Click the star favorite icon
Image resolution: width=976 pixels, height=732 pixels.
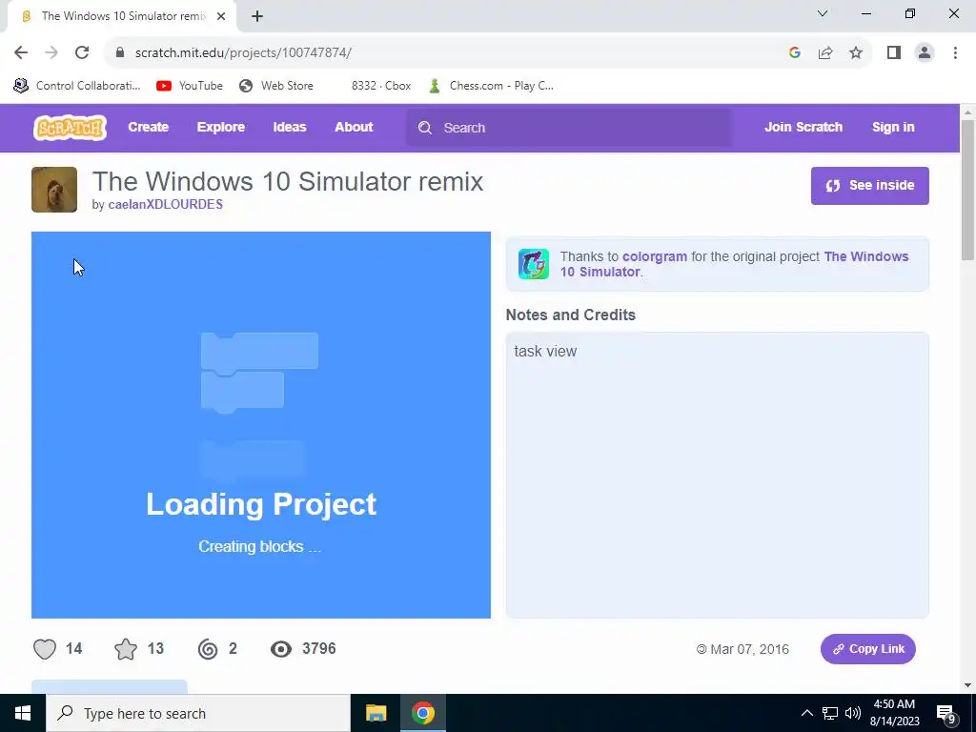pyautogui.click(x=126, y=649)
